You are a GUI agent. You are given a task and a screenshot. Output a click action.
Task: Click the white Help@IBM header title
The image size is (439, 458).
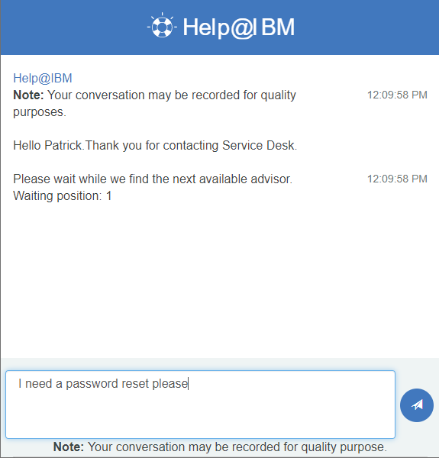[239, 27]
